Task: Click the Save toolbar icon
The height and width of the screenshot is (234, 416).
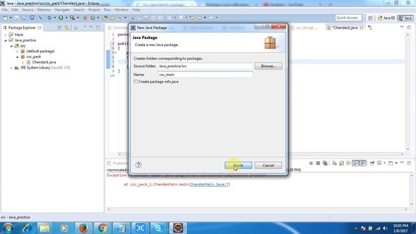Action: point(16,18)
